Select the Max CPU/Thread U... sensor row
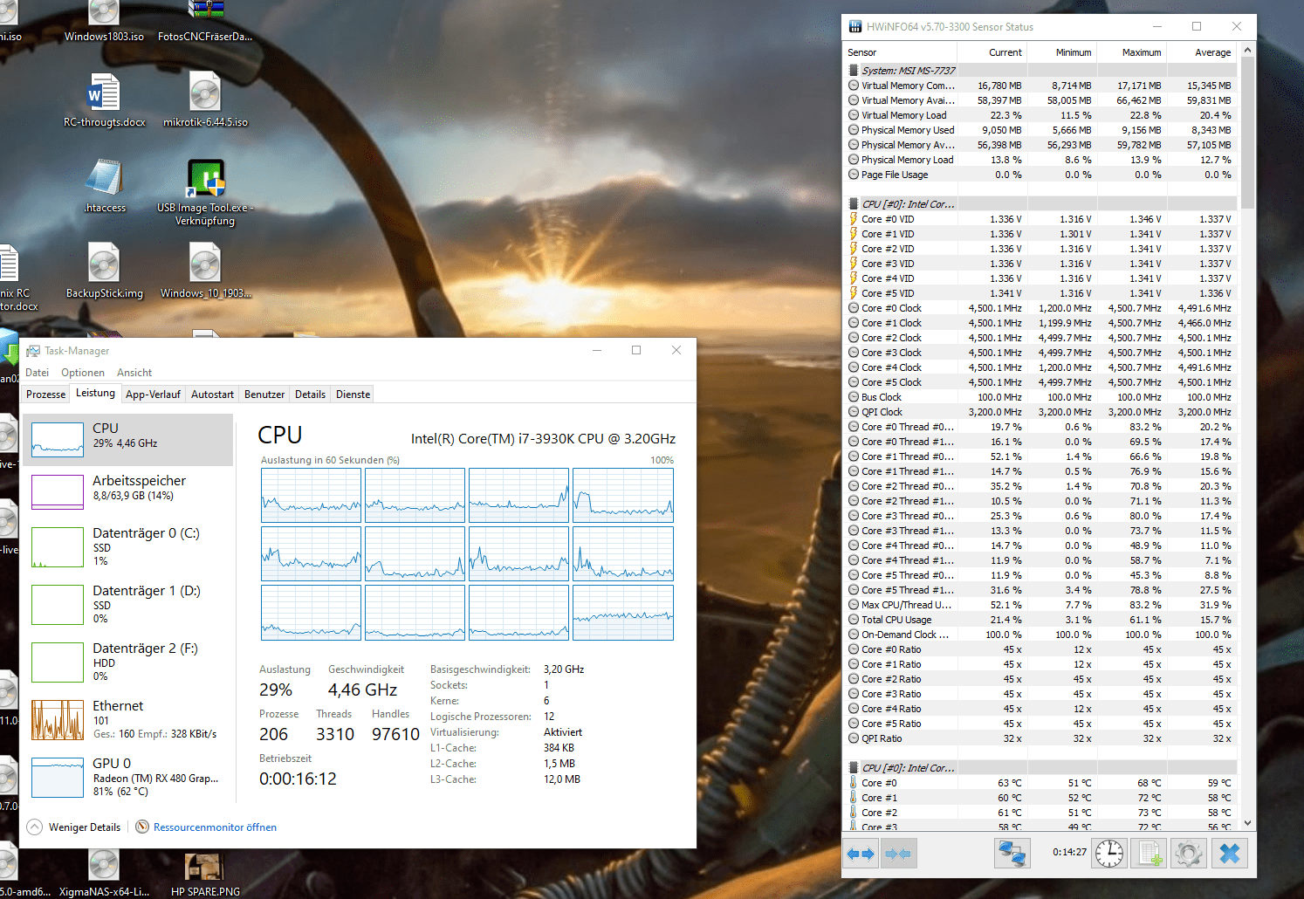This screenshot has width=1304, height=899. (x=1040, y=605)
